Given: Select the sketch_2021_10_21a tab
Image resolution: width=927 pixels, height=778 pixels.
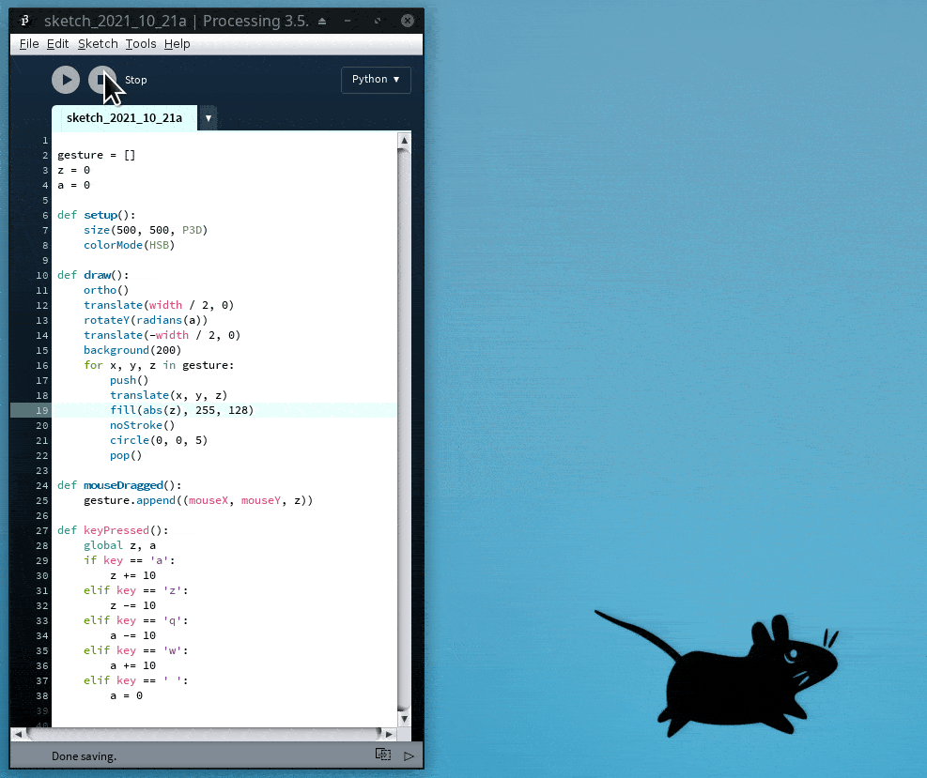Looking at the screenshot, I should (x=124, y=118).
